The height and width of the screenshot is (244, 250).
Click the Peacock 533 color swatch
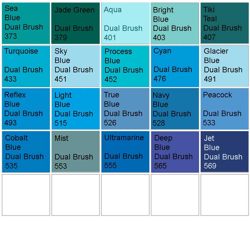pyautogui.click(x=225, y=109)
